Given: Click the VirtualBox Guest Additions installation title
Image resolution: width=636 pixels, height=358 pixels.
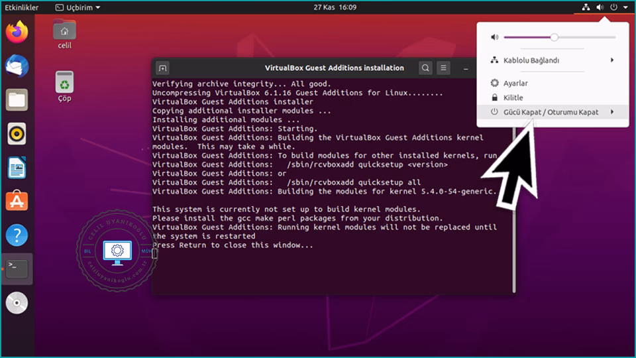Looking at the screenshot, I should (334, 68).
